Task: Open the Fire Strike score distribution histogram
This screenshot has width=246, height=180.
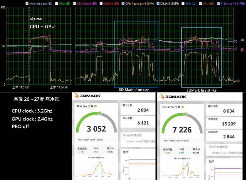Action: click(x=181, y=169)
